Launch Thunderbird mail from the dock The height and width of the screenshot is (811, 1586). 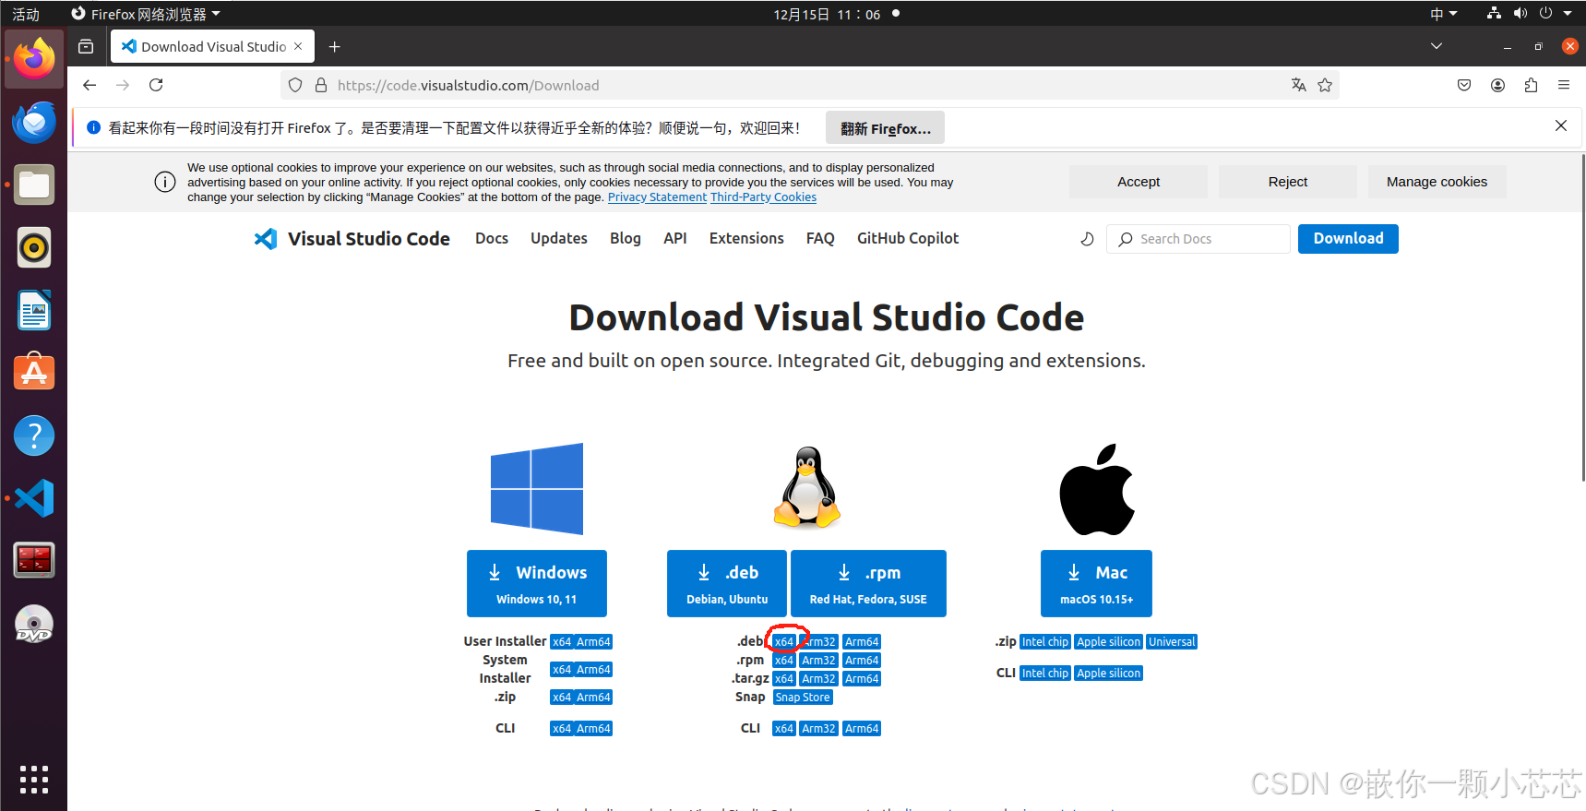[34, 122]
